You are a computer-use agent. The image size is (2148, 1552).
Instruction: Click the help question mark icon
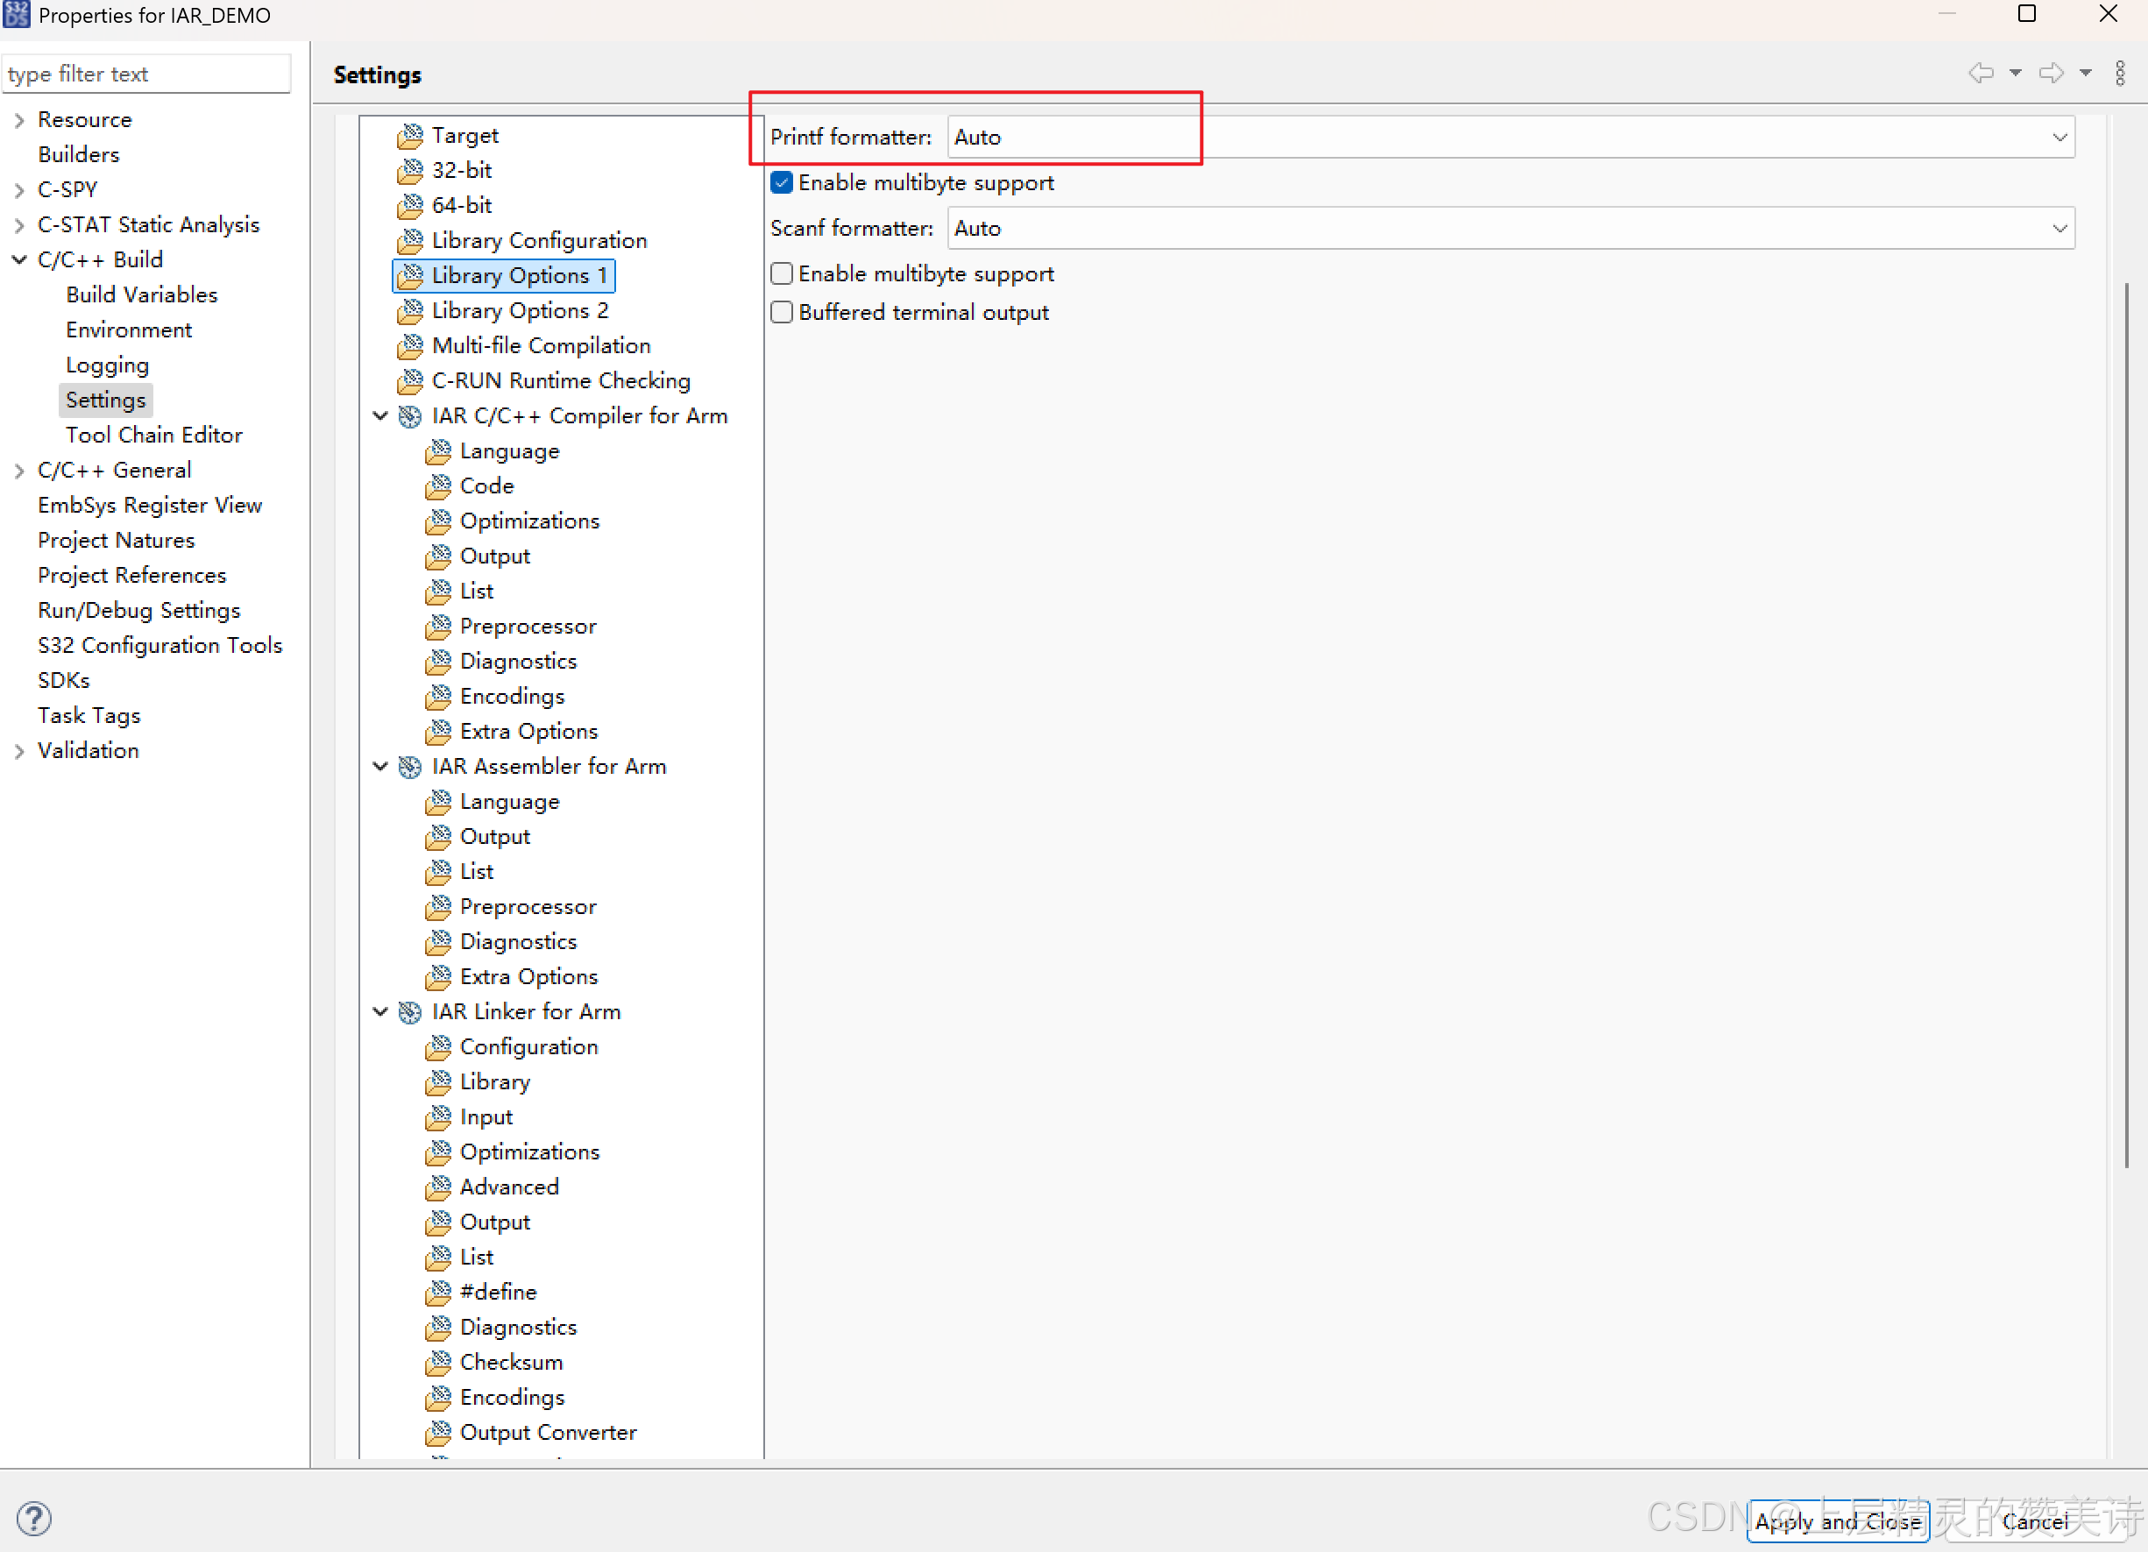coord(33,1518)
